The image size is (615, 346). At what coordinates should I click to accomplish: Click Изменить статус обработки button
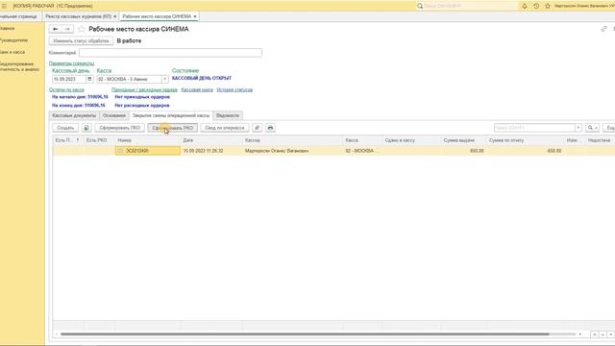[x=81, y=40]
